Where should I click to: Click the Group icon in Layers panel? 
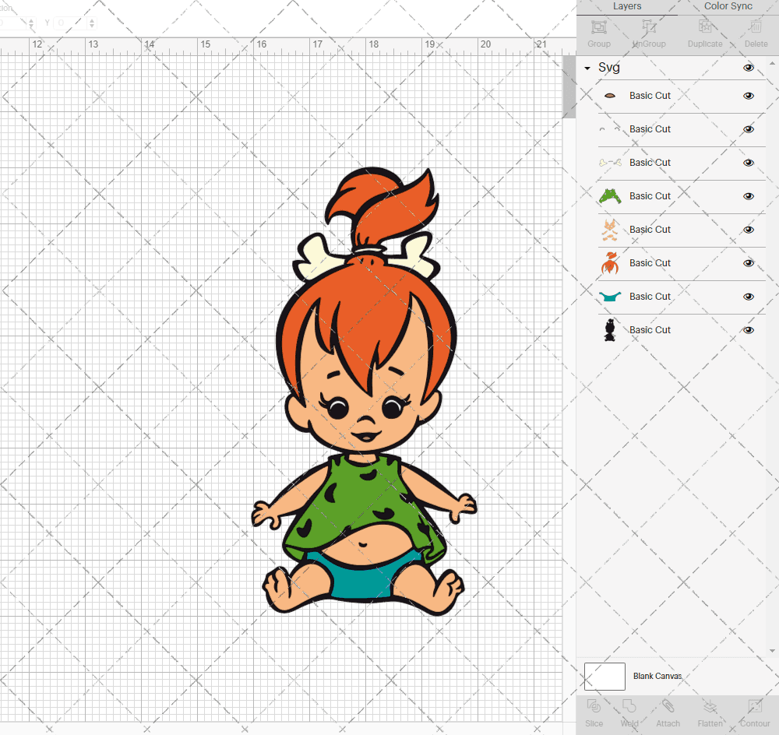tap(598, 27)
